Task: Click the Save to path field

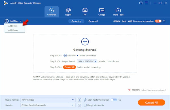Action: [45, 105]
